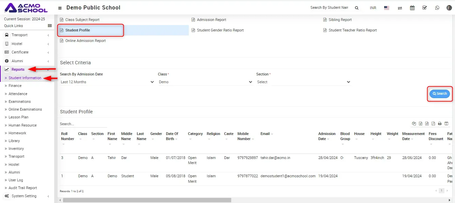Toggle the sidebar with the hamburger menu
Image resolution: width=455 pixels, height=203 pixels.
tap(60, 8)
